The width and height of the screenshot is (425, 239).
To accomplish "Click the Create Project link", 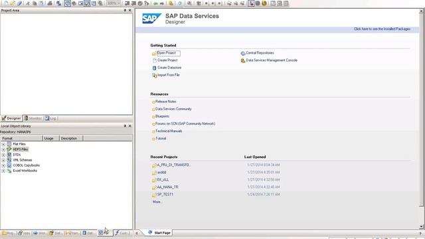I will pos(167,60).
